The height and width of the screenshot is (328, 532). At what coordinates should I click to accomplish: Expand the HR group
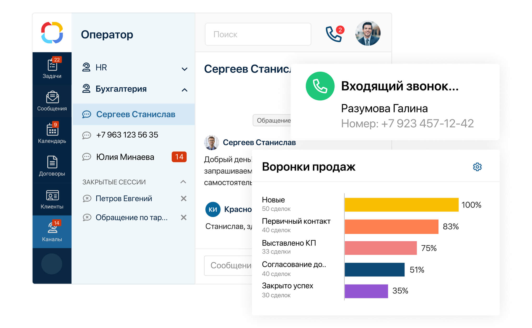click(x=185, y=69)
